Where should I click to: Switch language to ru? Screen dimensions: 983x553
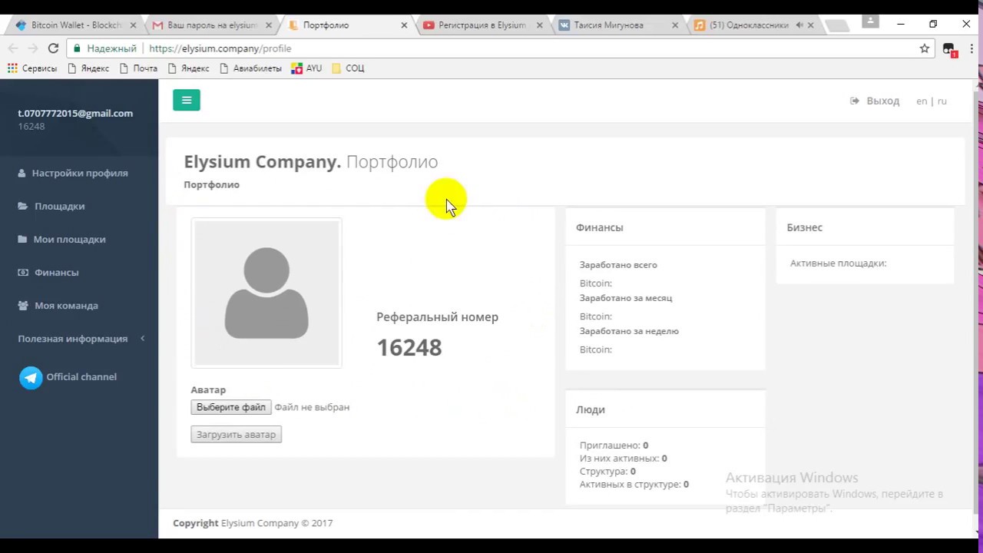pos(942,101)
